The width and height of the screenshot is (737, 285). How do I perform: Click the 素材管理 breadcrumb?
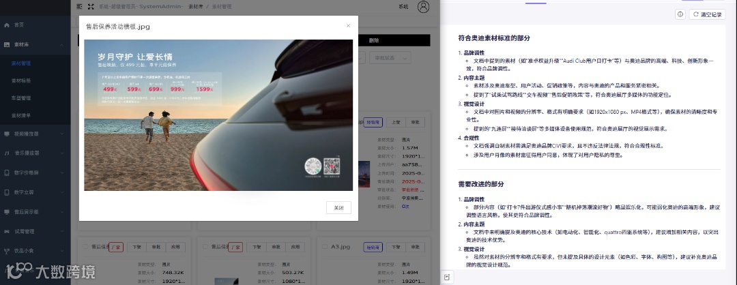221,7
